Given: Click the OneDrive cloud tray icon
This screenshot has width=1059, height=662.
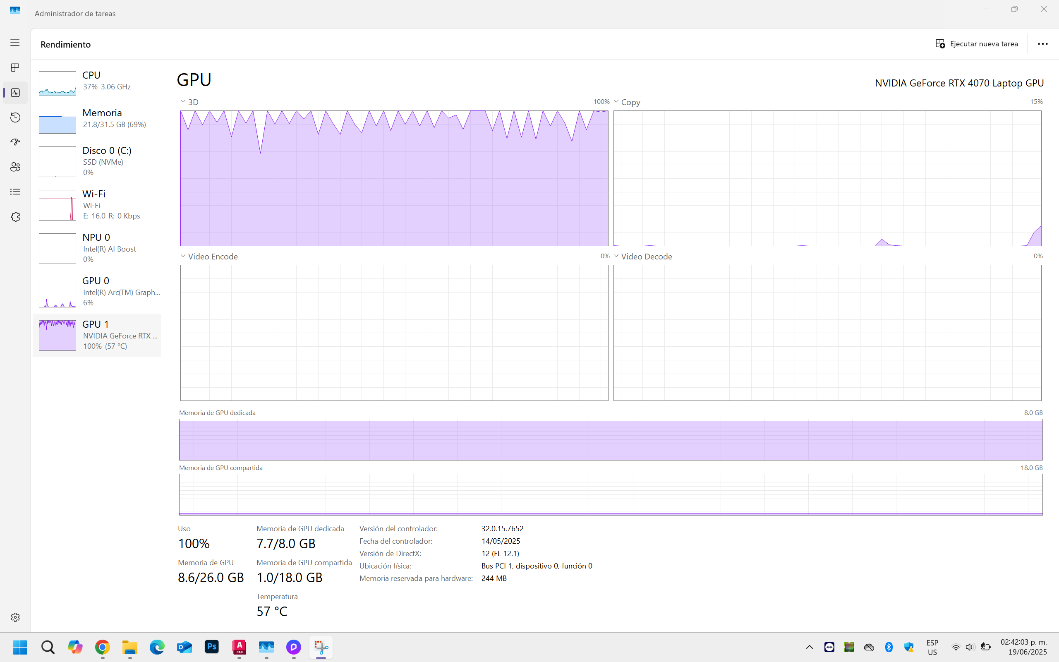Looking at the screenshot, I should 869,647.
